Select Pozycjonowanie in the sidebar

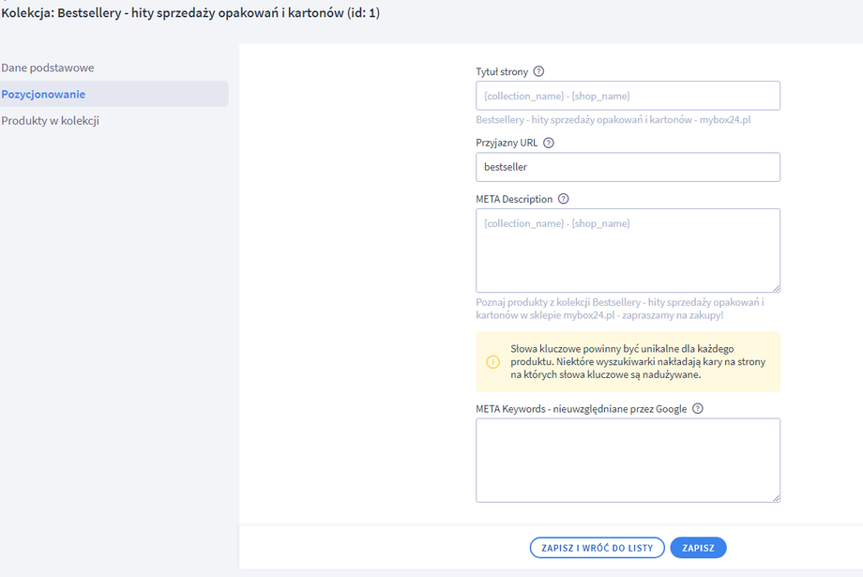pos(43,94)
